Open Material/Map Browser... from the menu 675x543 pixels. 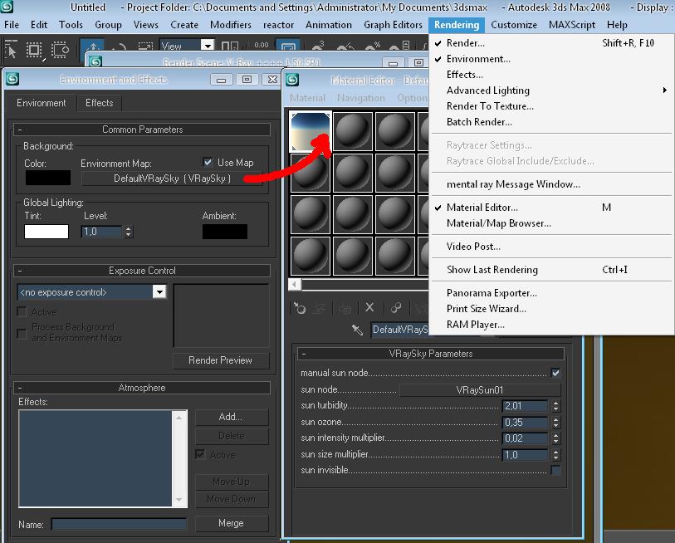coord(498,223)
